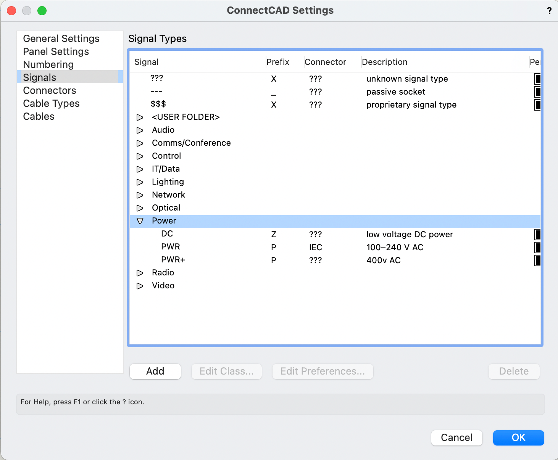Click the pen swatch on the passive socket row
The width and height of the screenshot is (558, 460).
537,92
